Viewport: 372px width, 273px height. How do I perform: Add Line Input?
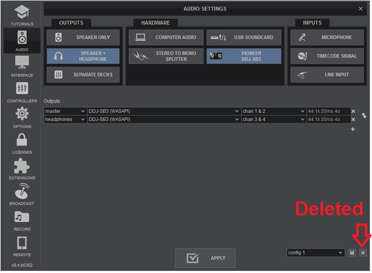(327, 75)
